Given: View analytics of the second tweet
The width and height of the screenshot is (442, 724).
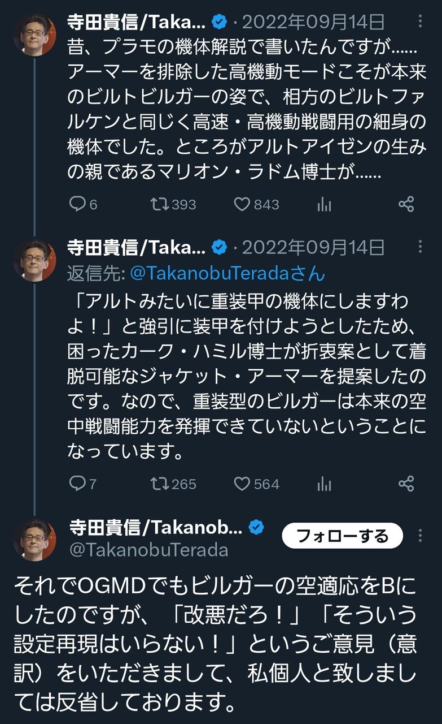Looking at the screenshot, I should pyautogui.click(x=325, y=484).
